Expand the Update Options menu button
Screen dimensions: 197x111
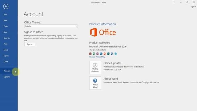[95, 68]
